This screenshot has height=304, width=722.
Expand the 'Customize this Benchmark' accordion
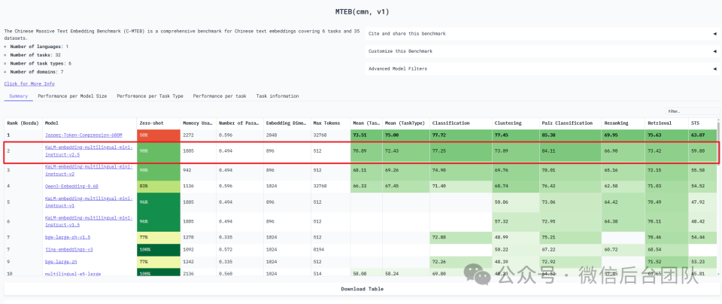542,51
